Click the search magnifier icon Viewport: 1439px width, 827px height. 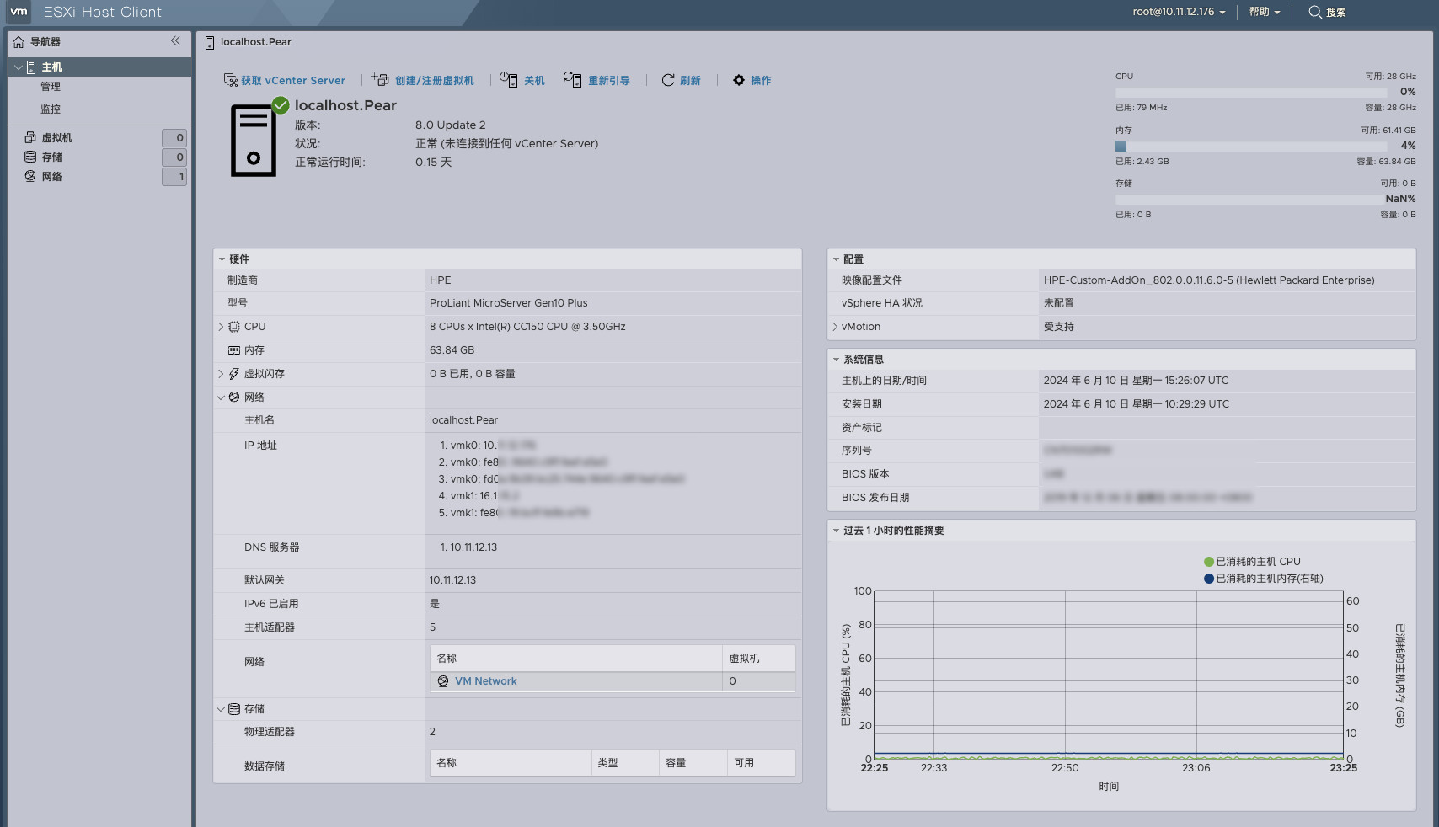(1314, 12)
